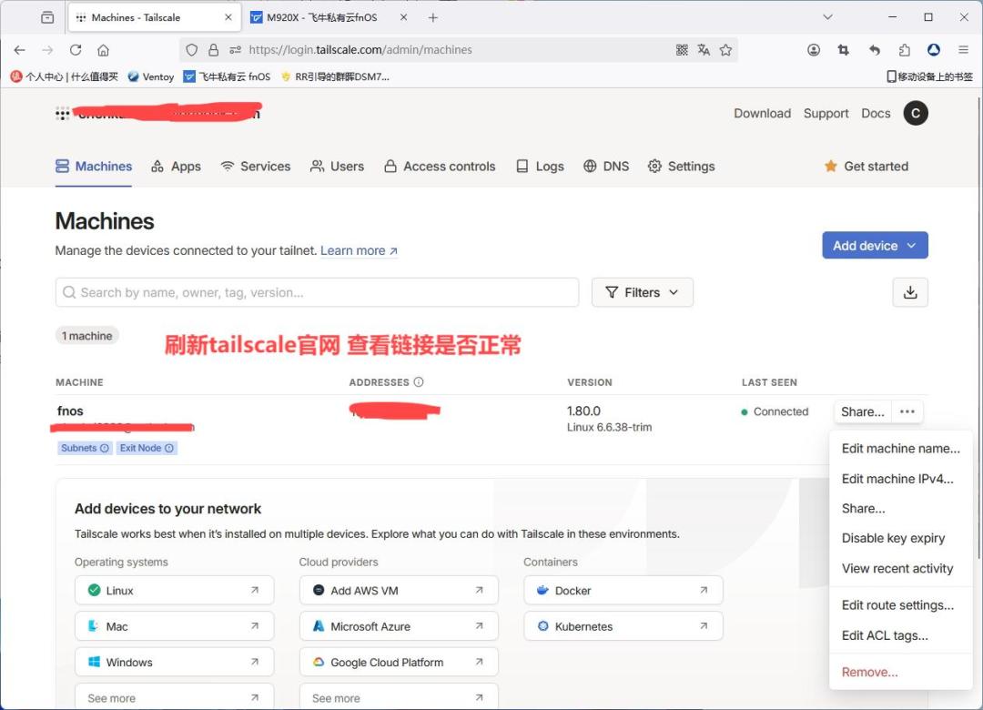Open the browser hamburger menu

(x=964, y=50)
